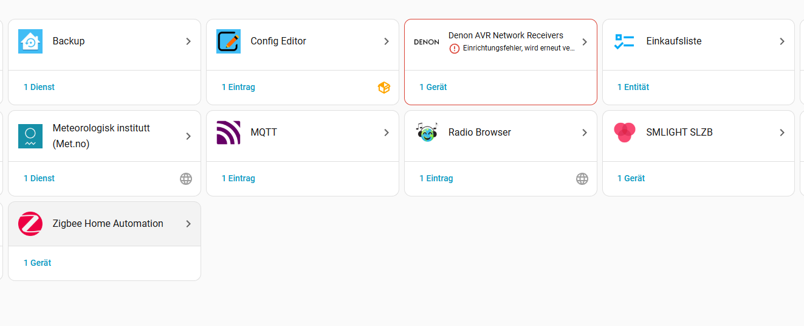The height and width of the screenshot is (326, 804).
Task: Click the Config Editor pencil icon
Action: [228, 41]
